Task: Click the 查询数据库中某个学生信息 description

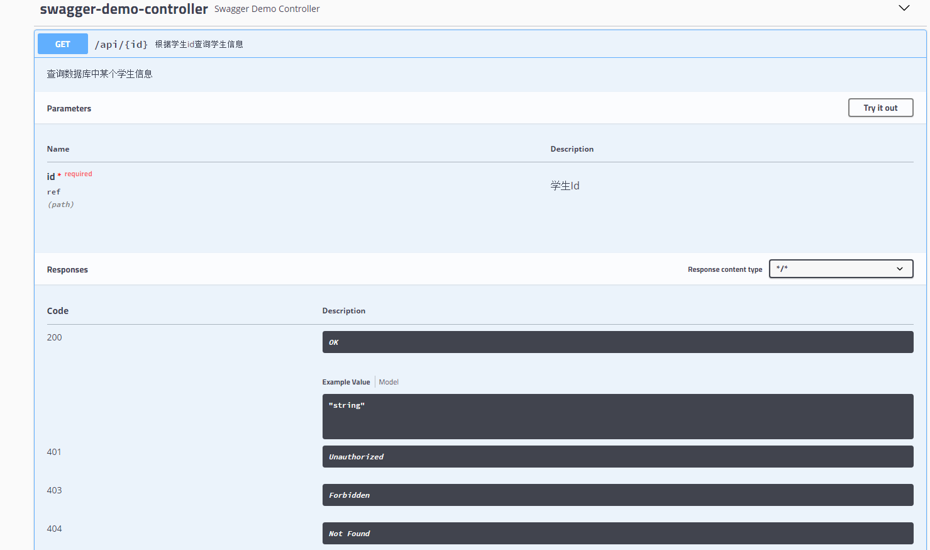Action: point(99,74)
